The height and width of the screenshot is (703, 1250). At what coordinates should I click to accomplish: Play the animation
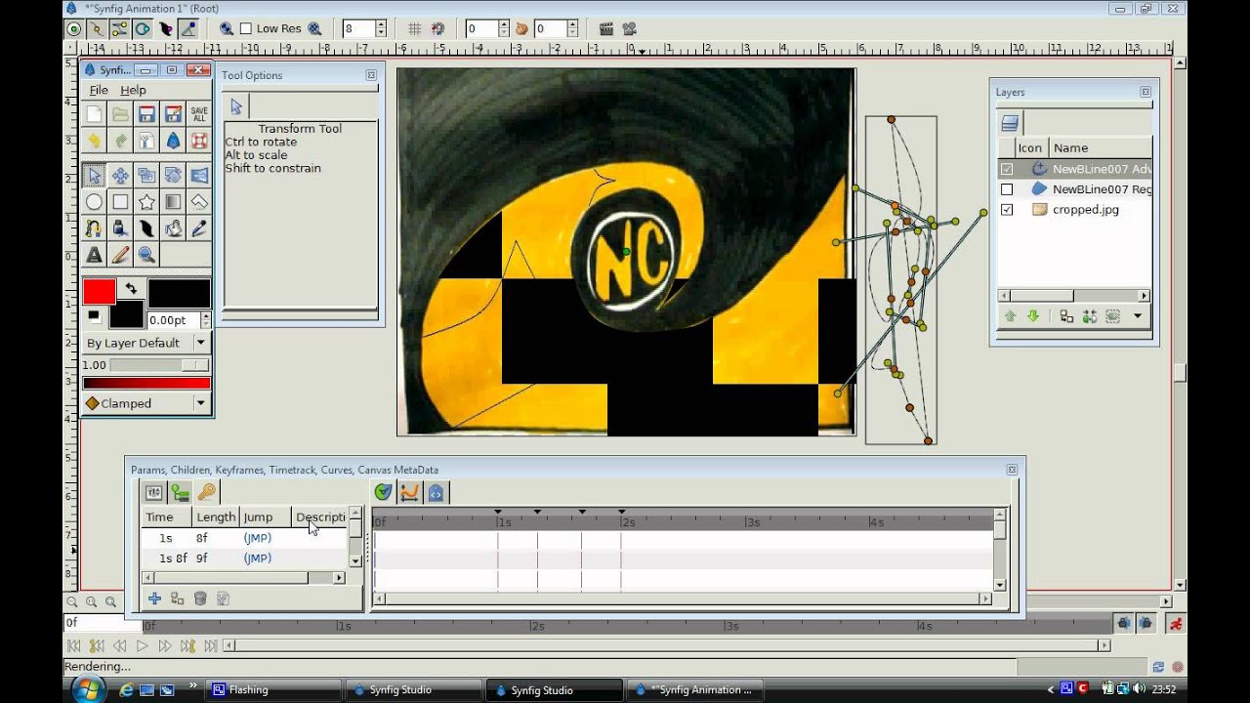pyautogui.click(x=142, y=645)
